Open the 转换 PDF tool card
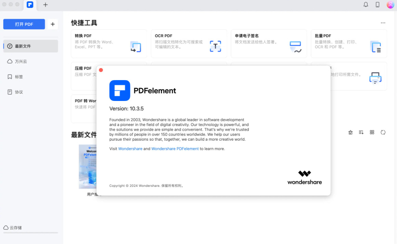 109,44
